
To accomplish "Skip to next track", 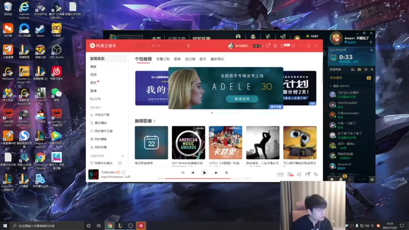I will coord(216,173).
